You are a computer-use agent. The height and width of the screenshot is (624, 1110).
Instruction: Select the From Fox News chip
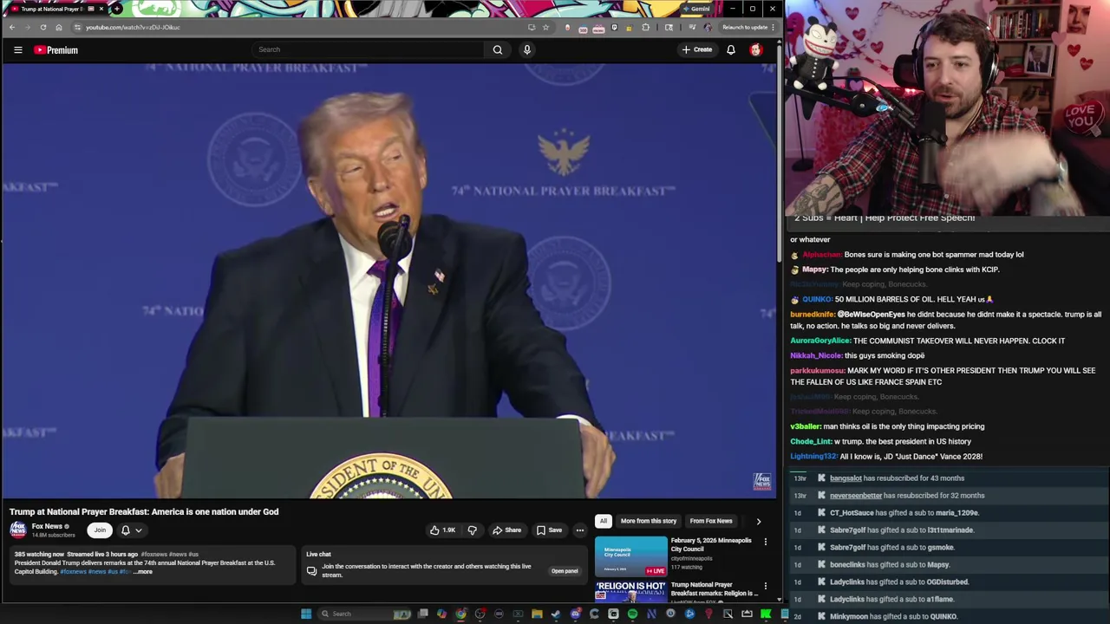pos(711,521)
